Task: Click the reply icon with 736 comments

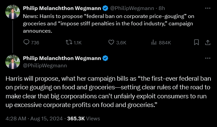Action: pyautogui.click(x=26, y=42)
